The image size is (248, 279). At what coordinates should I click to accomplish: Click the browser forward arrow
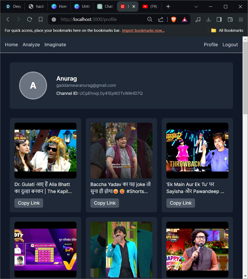(19, 19)
